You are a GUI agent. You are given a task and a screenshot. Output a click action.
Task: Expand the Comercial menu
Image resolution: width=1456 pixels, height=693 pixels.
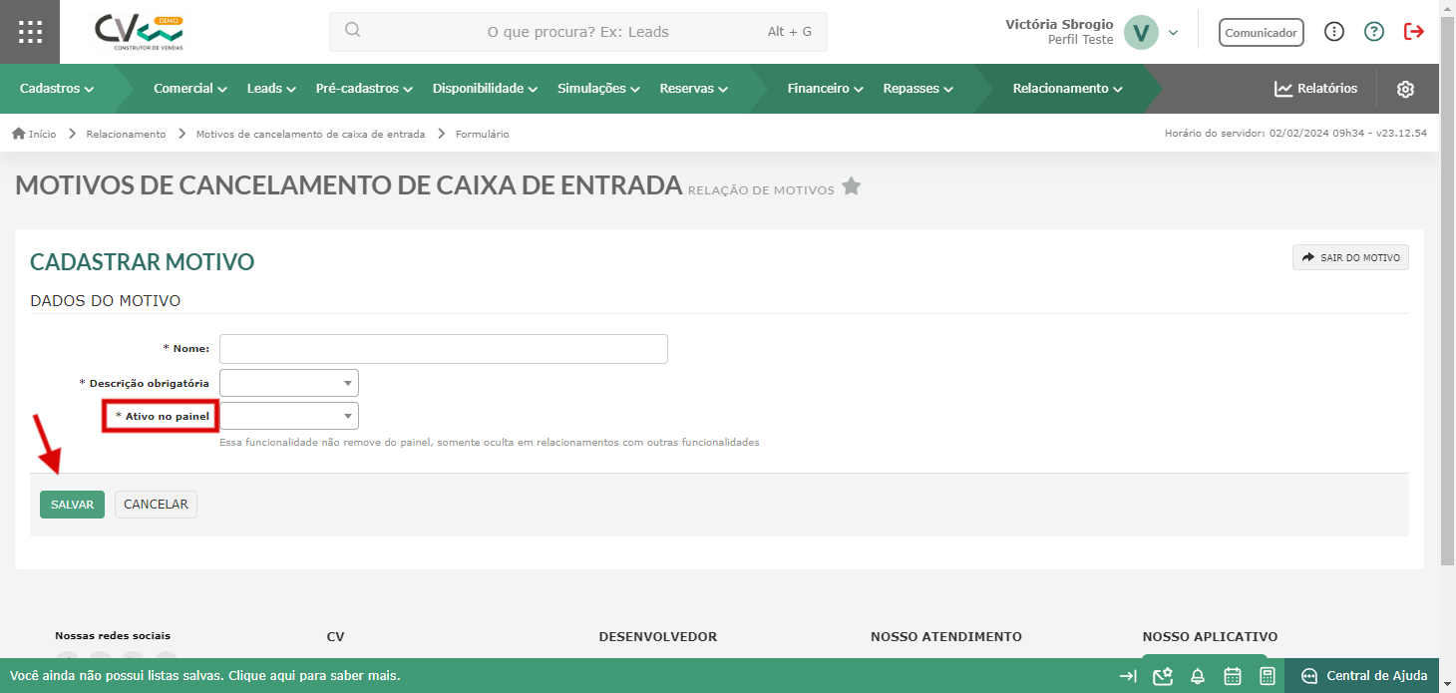190,89
